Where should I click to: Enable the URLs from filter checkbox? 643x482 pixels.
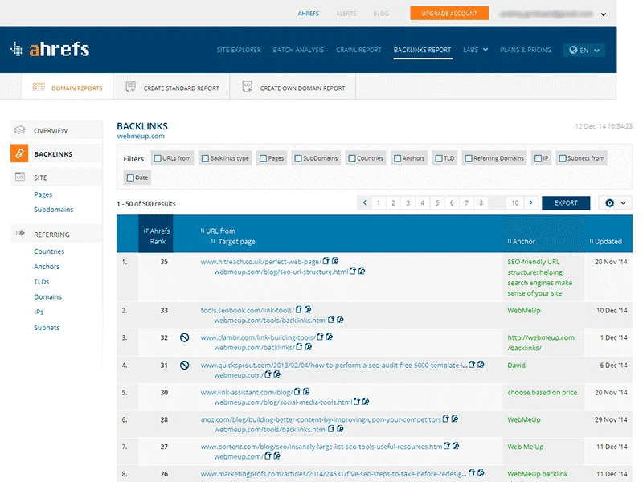pos(158,158)
